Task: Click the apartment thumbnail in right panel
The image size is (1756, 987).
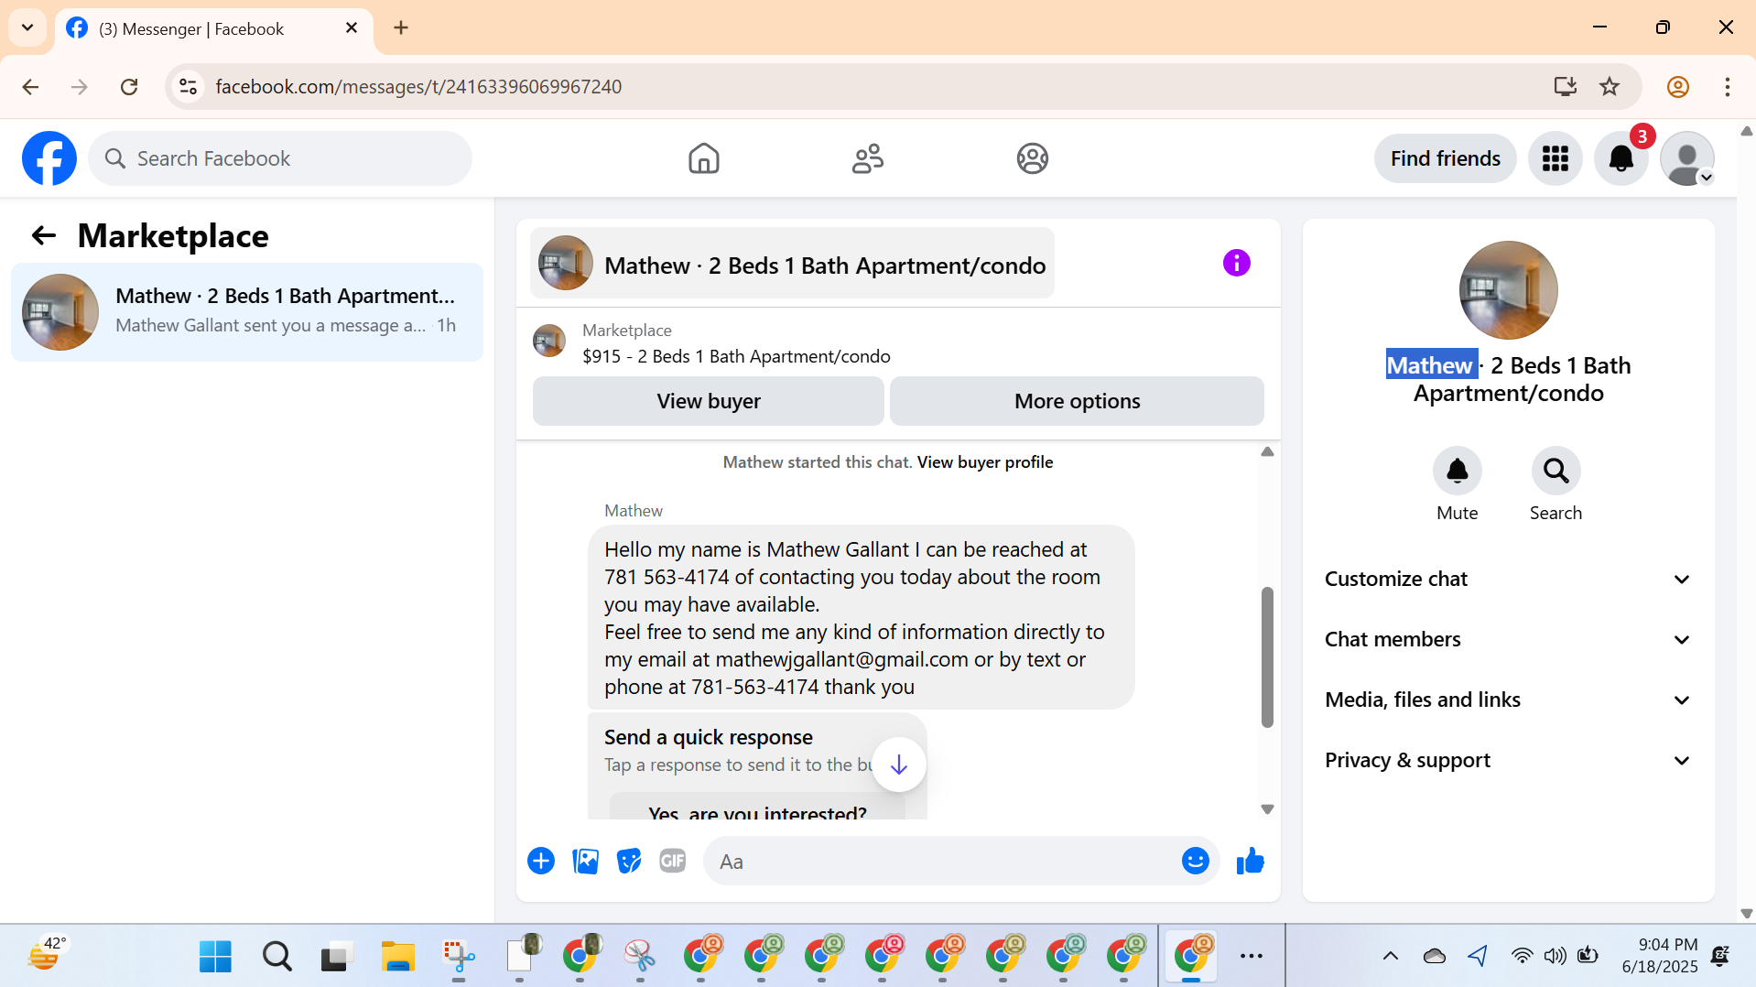Action: coord(1508,290)
